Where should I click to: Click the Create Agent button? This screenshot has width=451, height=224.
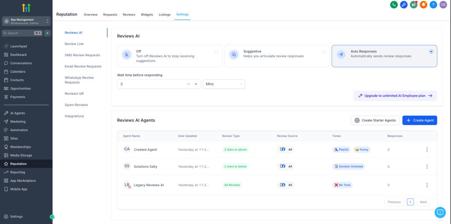420,120
